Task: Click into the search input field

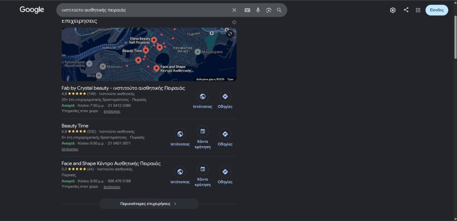Action: [144, 10]
